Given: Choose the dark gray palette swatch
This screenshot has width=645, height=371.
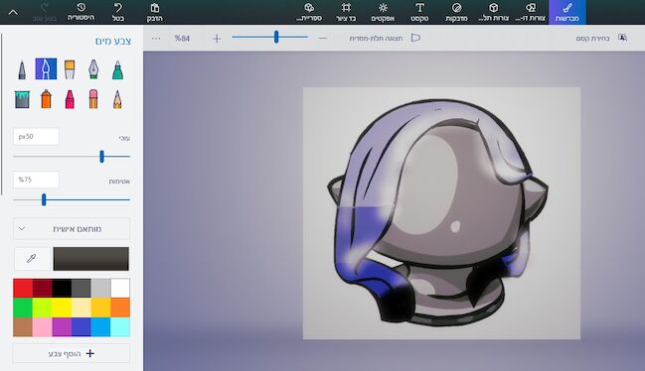Looking at the screenshot, I should (81, 288).
